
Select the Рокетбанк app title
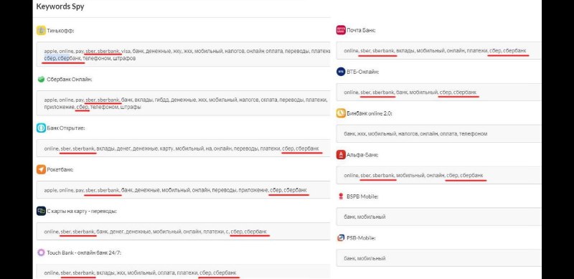click(60, 169)
